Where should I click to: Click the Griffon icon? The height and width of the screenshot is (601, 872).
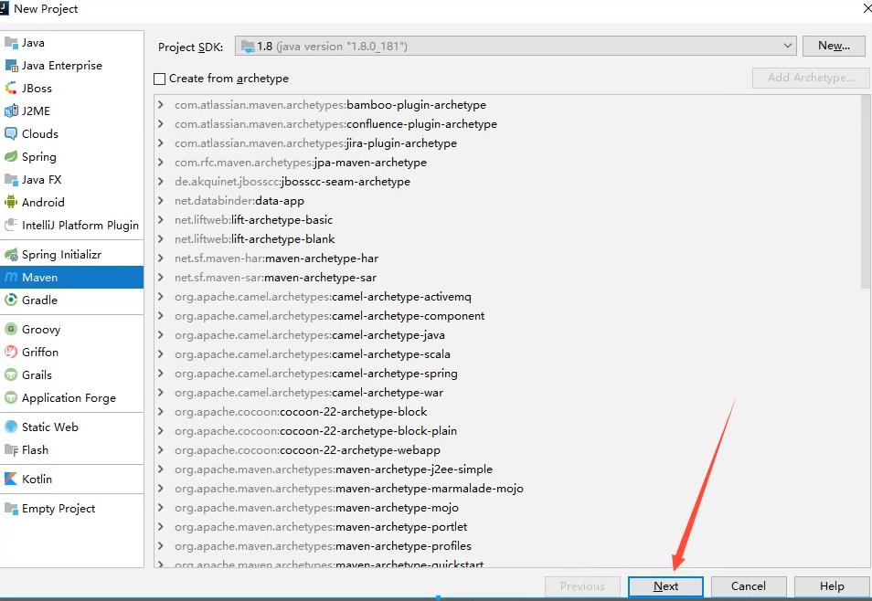pos(11,352)
